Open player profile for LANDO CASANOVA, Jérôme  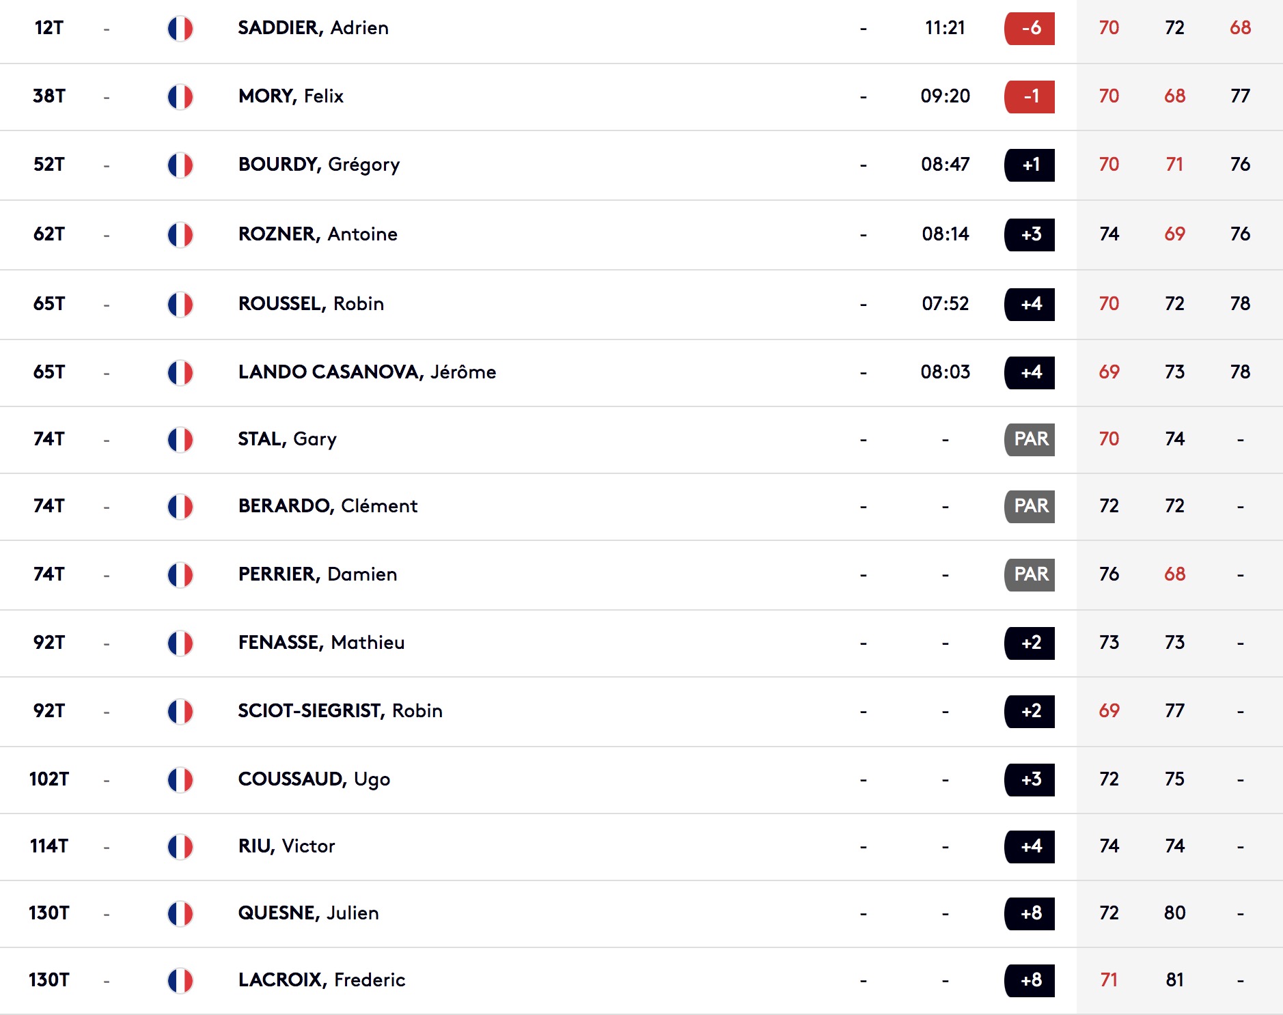pos(367,372)
